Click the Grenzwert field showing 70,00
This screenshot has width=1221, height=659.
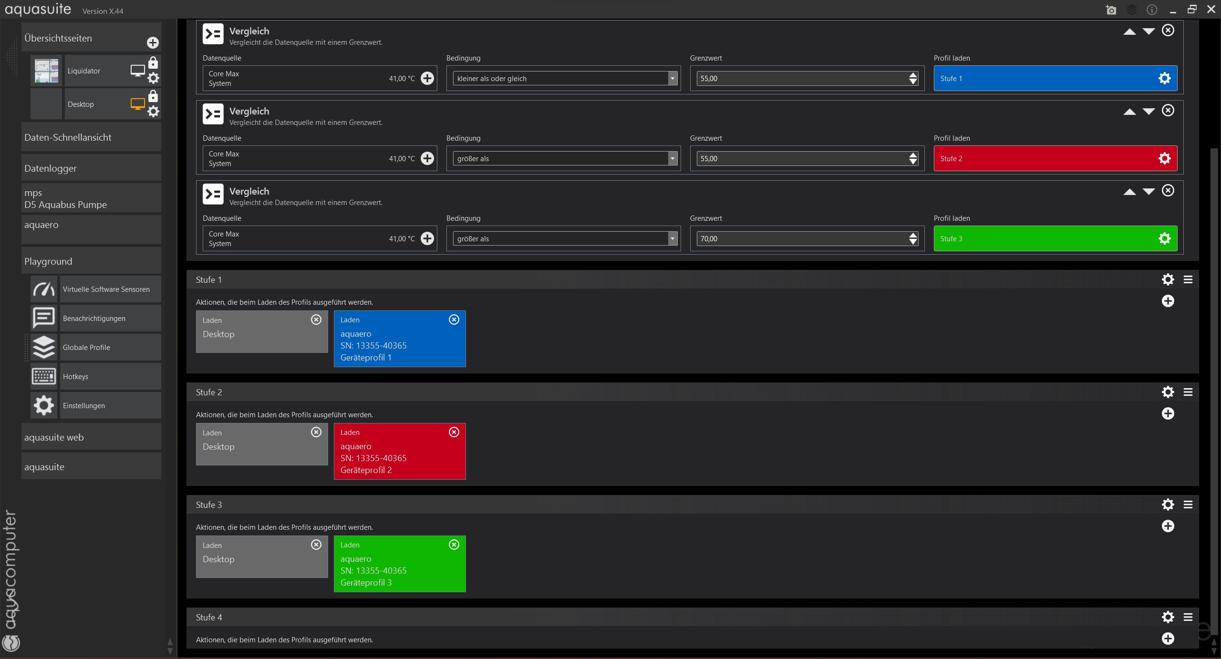click(x=801, y=238)
